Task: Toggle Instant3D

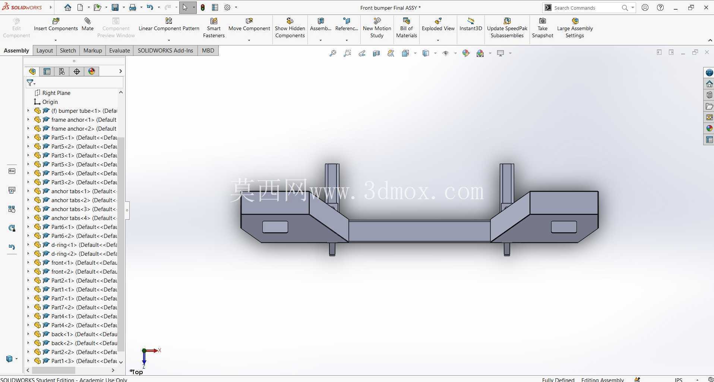Action: coord(471,25)
